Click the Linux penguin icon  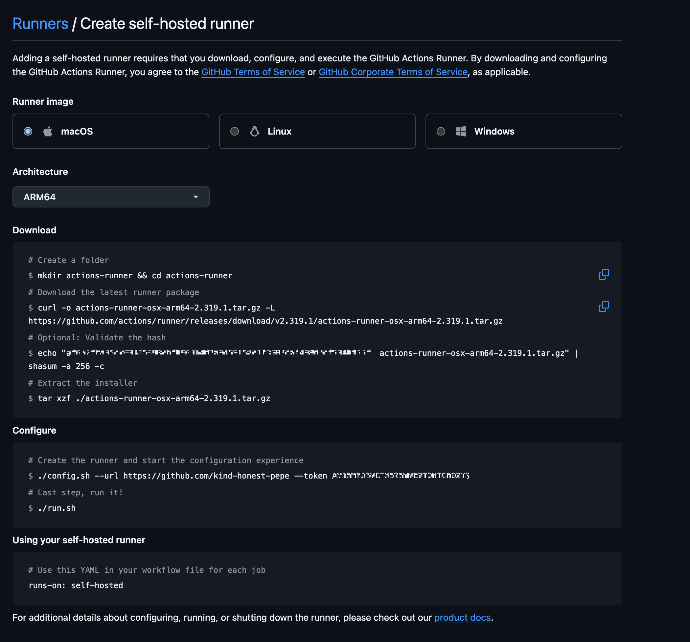pos(254,131)
